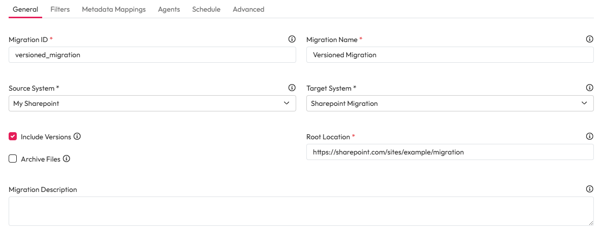
Task: Show info tooltip for Target System
Action: pyautogui.click(x=589, y=88)
